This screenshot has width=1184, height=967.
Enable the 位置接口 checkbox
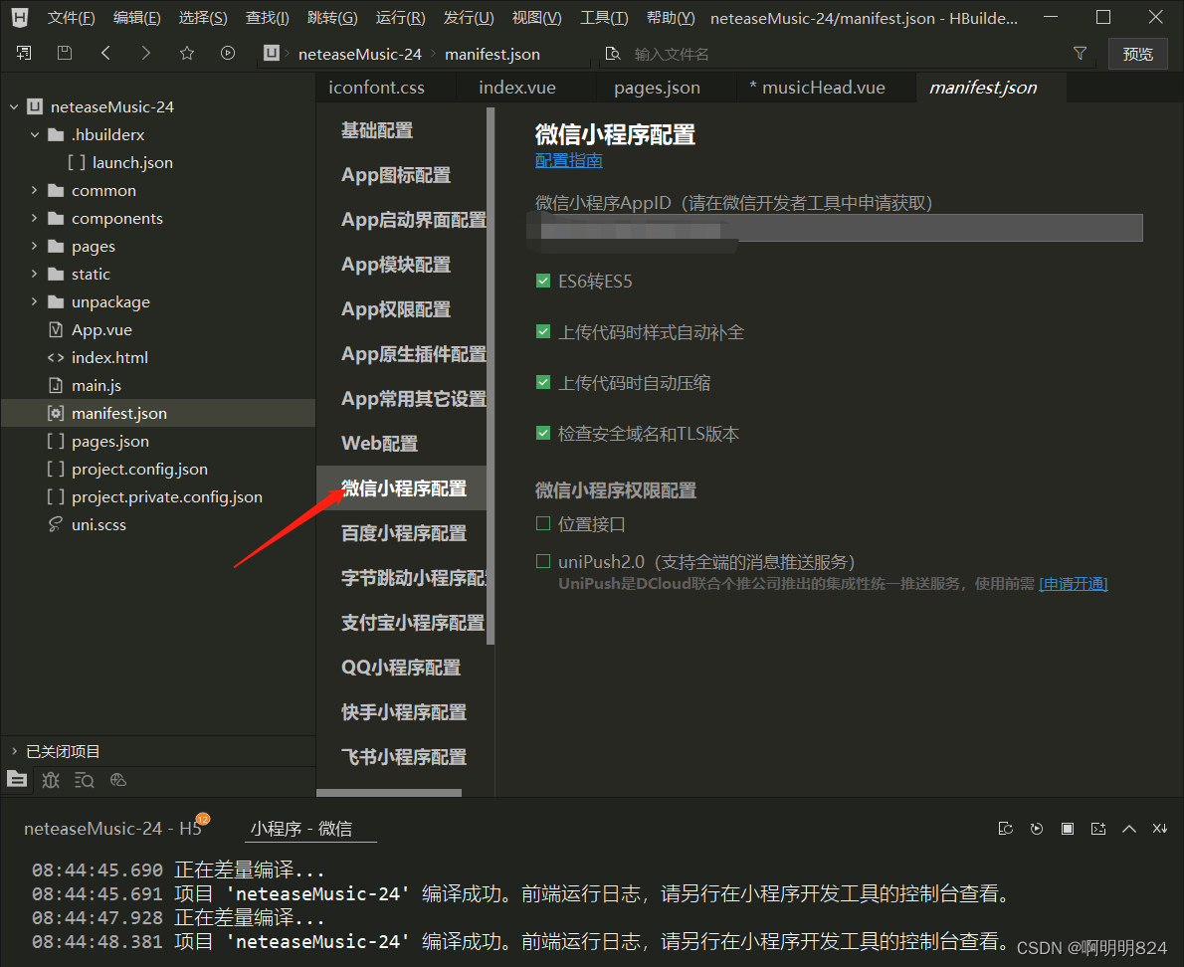543,523
